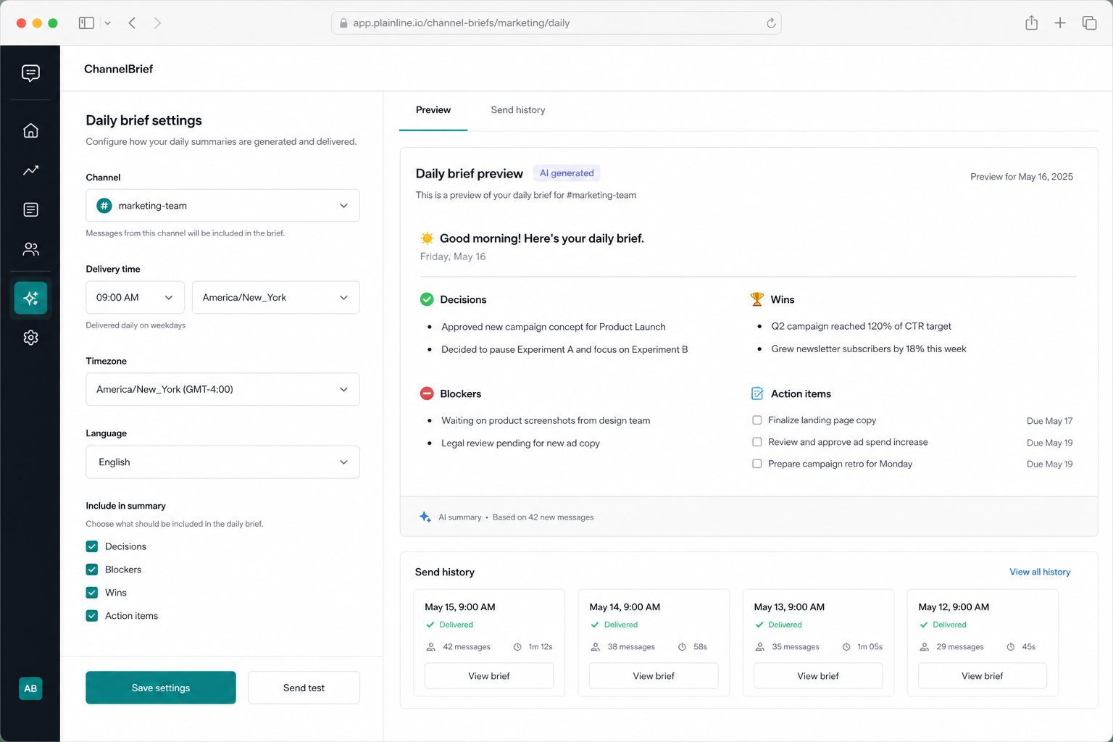Image resolution: width=1113 pixels, height=742 pixels.
Task: View brief for May 12, 9:00 AM
Action: pyautogui.click(x=983, y=676)
